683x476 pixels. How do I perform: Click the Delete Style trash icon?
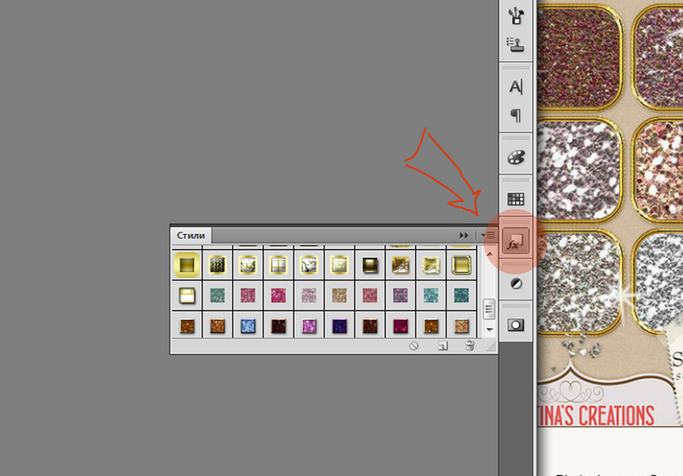[469, 346]
